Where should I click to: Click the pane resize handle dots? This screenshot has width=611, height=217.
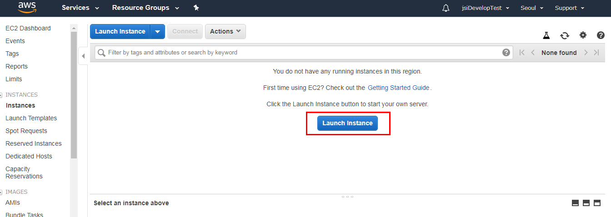347,197
